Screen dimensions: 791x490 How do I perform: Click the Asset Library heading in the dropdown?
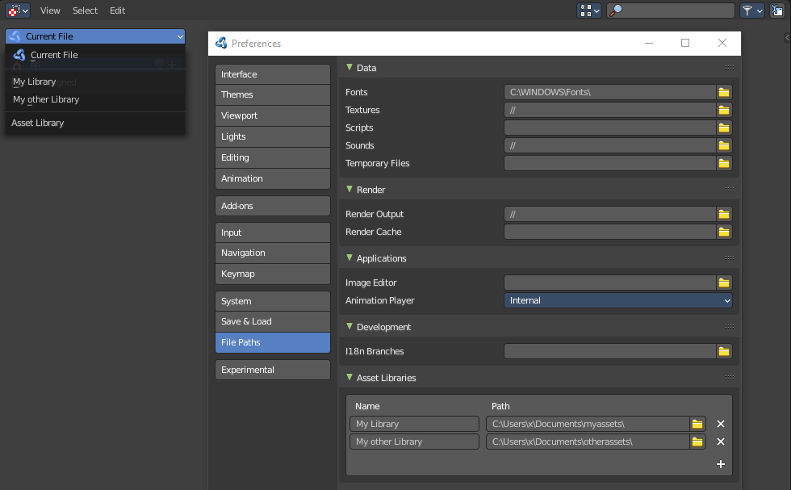coord(38,124)
